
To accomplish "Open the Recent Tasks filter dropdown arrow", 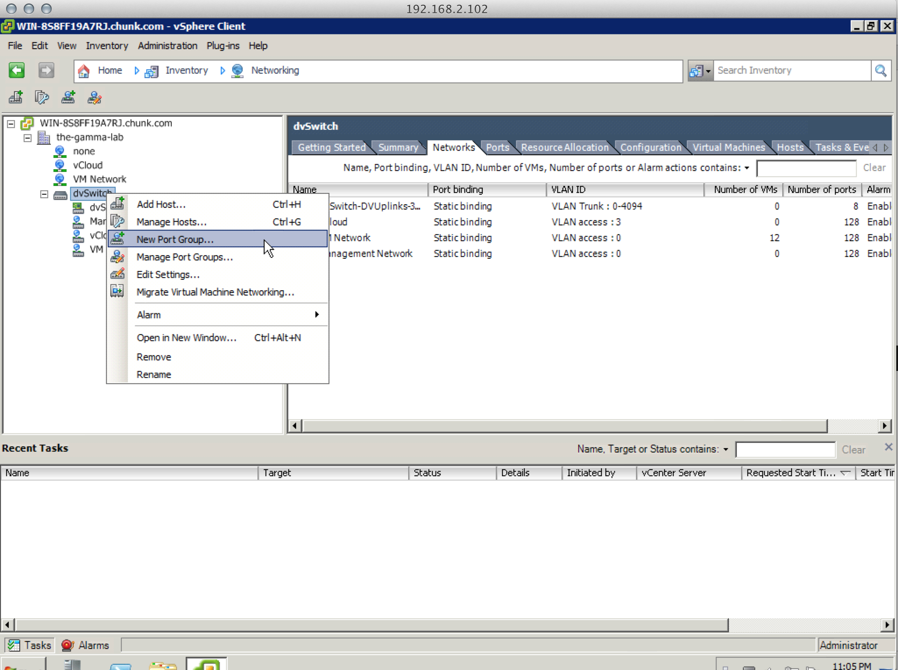I will pyautogui.click(x=726, y=449).
